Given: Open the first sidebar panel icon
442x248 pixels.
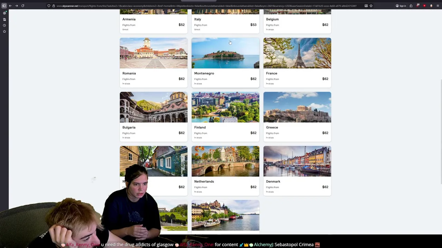Looking at the screenshot, I should click(x=4, y=13).
